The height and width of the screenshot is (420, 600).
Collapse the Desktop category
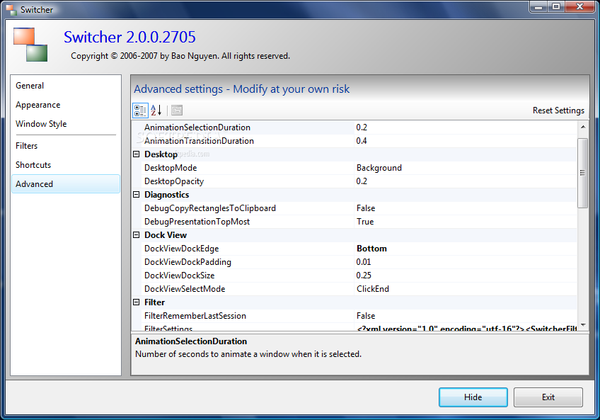click(x=137, y=154)
